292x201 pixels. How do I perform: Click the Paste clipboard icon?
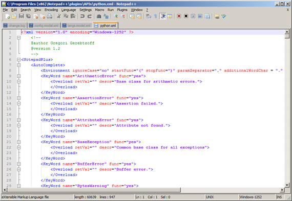click(73, 16)
